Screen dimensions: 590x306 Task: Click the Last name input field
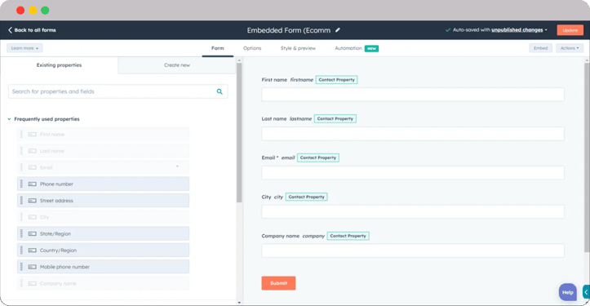tap(413, 134)
